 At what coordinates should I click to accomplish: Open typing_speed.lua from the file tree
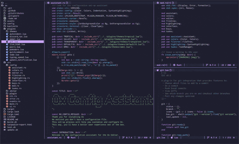pos(19,57)
